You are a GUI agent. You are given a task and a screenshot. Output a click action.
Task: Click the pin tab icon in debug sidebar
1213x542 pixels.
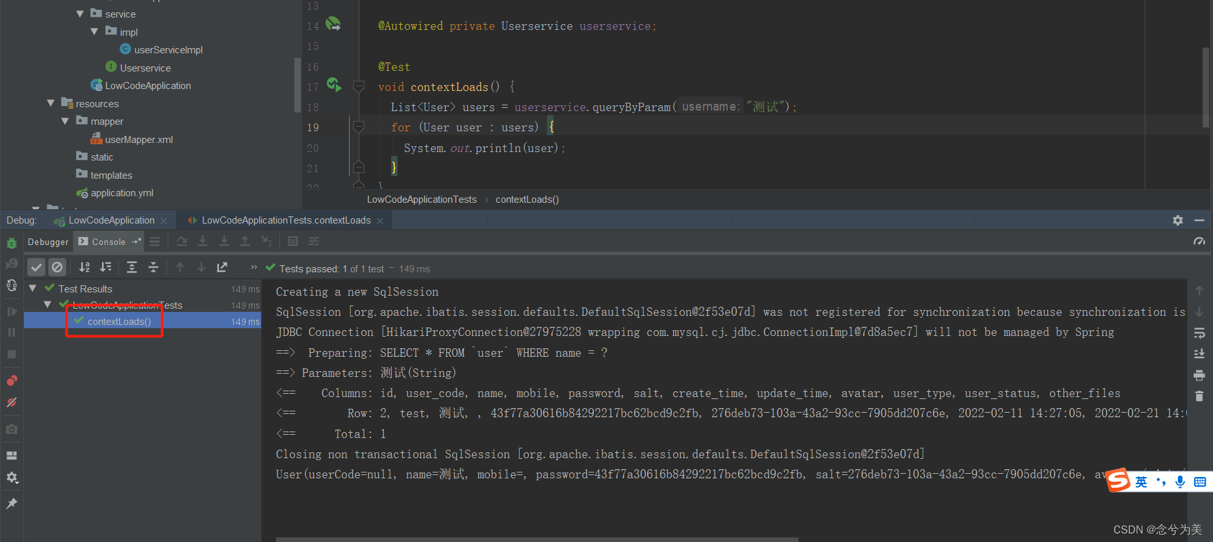point(12,503)
